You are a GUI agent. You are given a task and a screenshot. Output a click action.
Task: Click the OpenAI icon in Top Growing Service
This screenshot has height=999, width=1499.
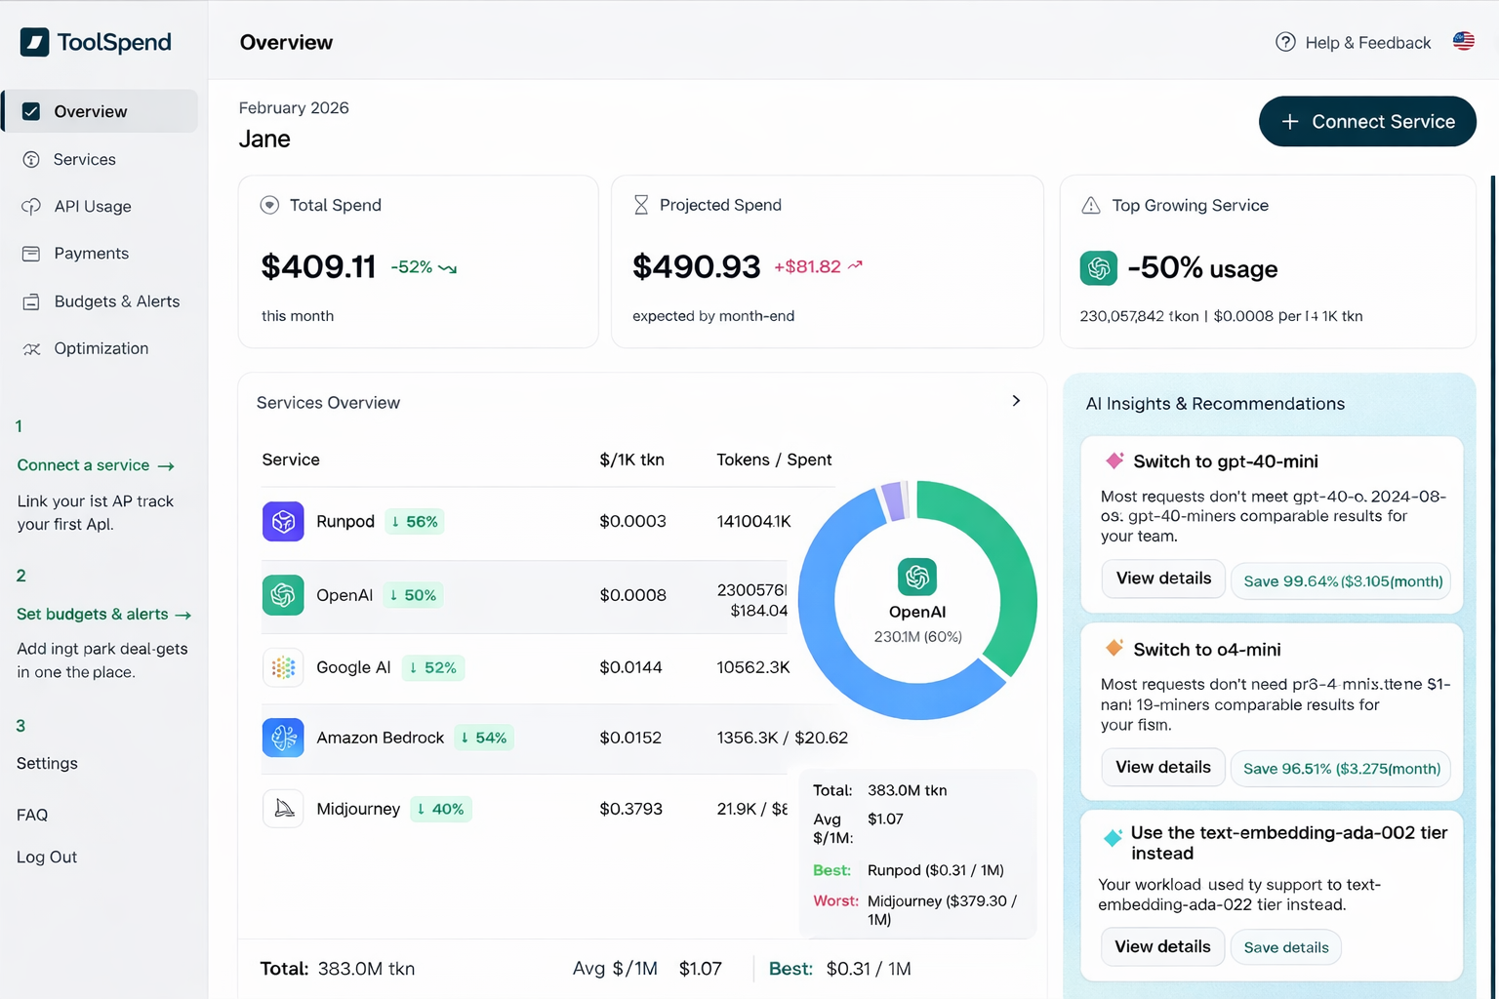(1098, 268)
